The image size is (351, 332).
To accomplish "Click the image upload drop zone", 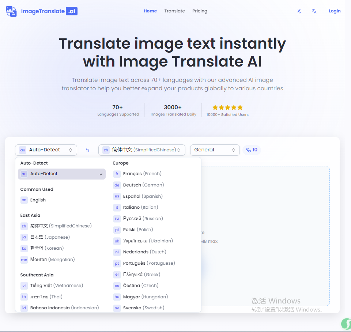I will click(x=265, y=236).
